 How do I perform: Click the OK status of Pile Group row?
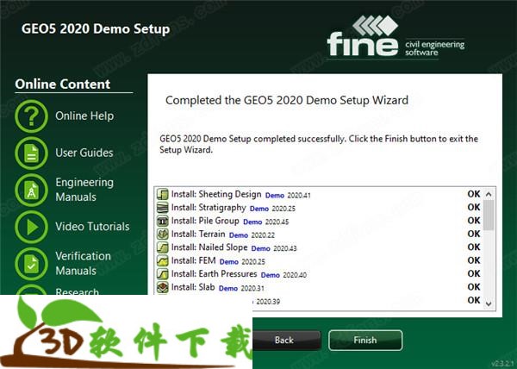coord(474,220)
